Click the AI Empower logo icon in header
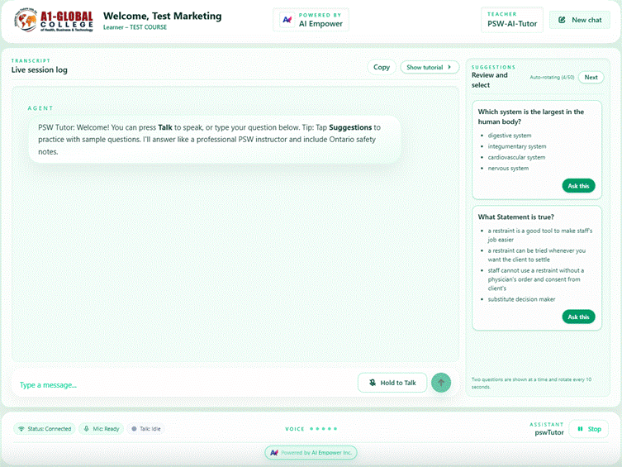 [x=287, y=20]
